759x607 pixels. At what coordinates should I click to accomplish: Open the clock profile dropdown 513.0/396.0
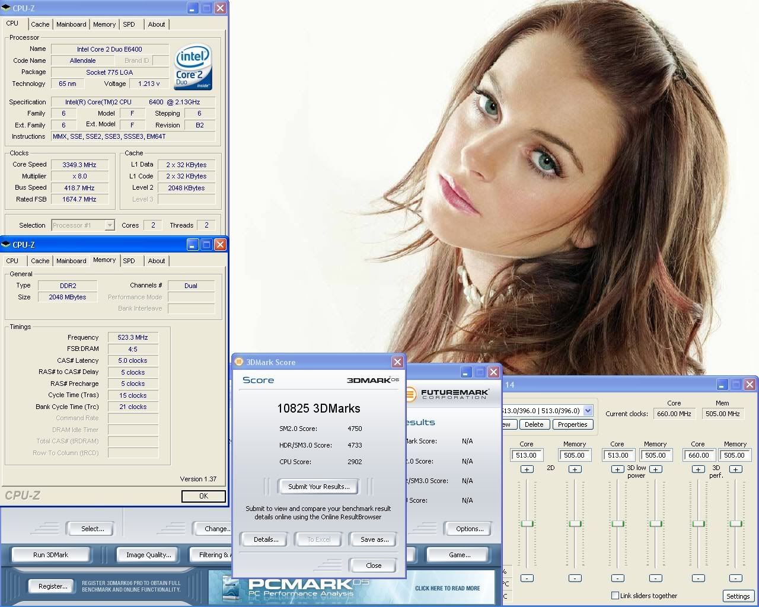pos(588,410)
